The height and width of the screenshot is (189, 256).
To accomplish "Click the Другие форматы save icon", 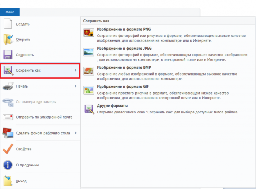I will [89, 109].
